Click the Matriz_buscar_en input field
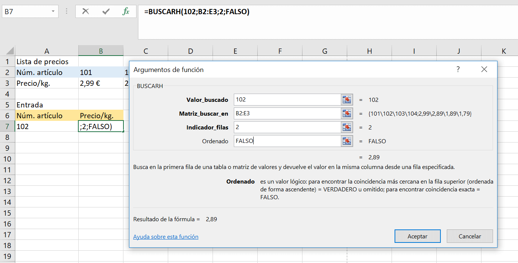Viewport: 518px width, 263px height. click(288, 113)
